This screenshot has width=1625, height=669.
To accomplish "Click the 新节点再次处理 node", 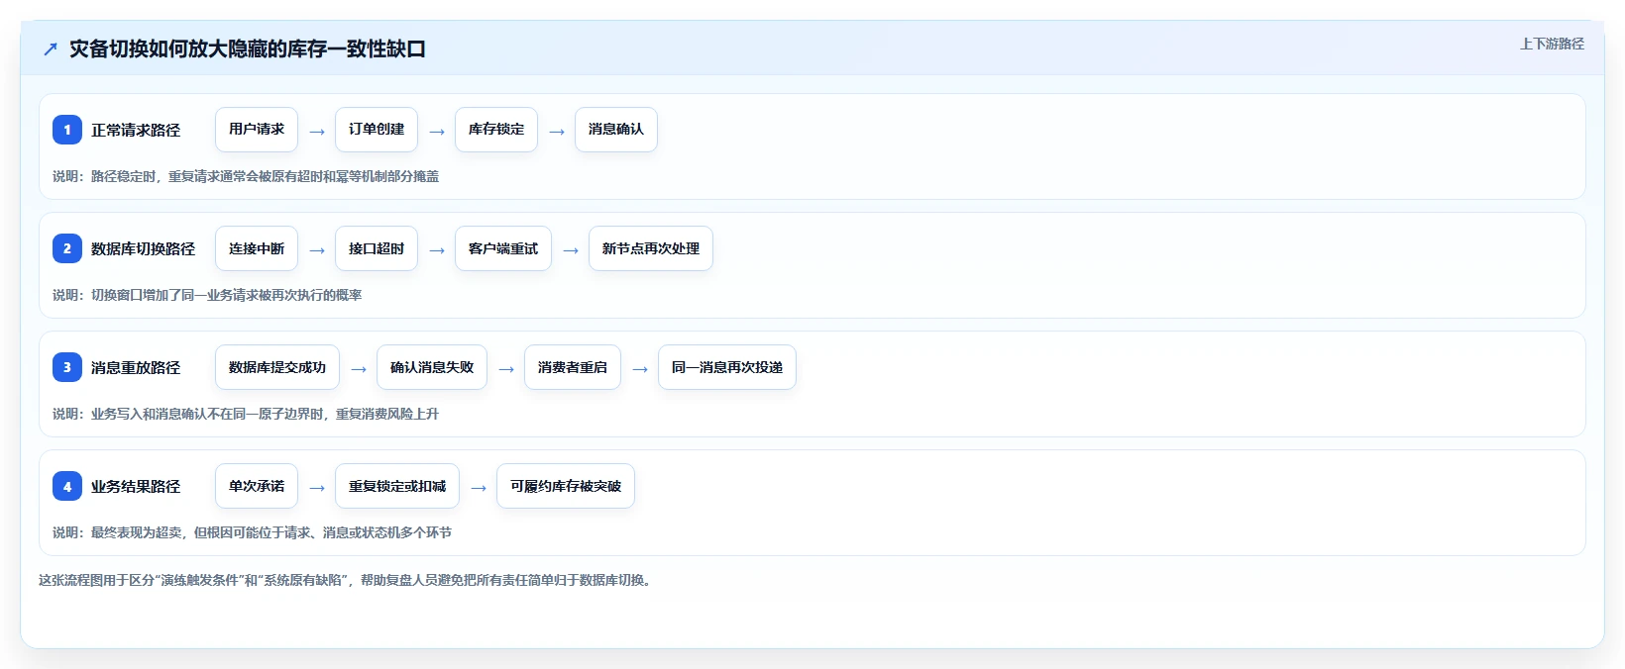I will 651,248.
